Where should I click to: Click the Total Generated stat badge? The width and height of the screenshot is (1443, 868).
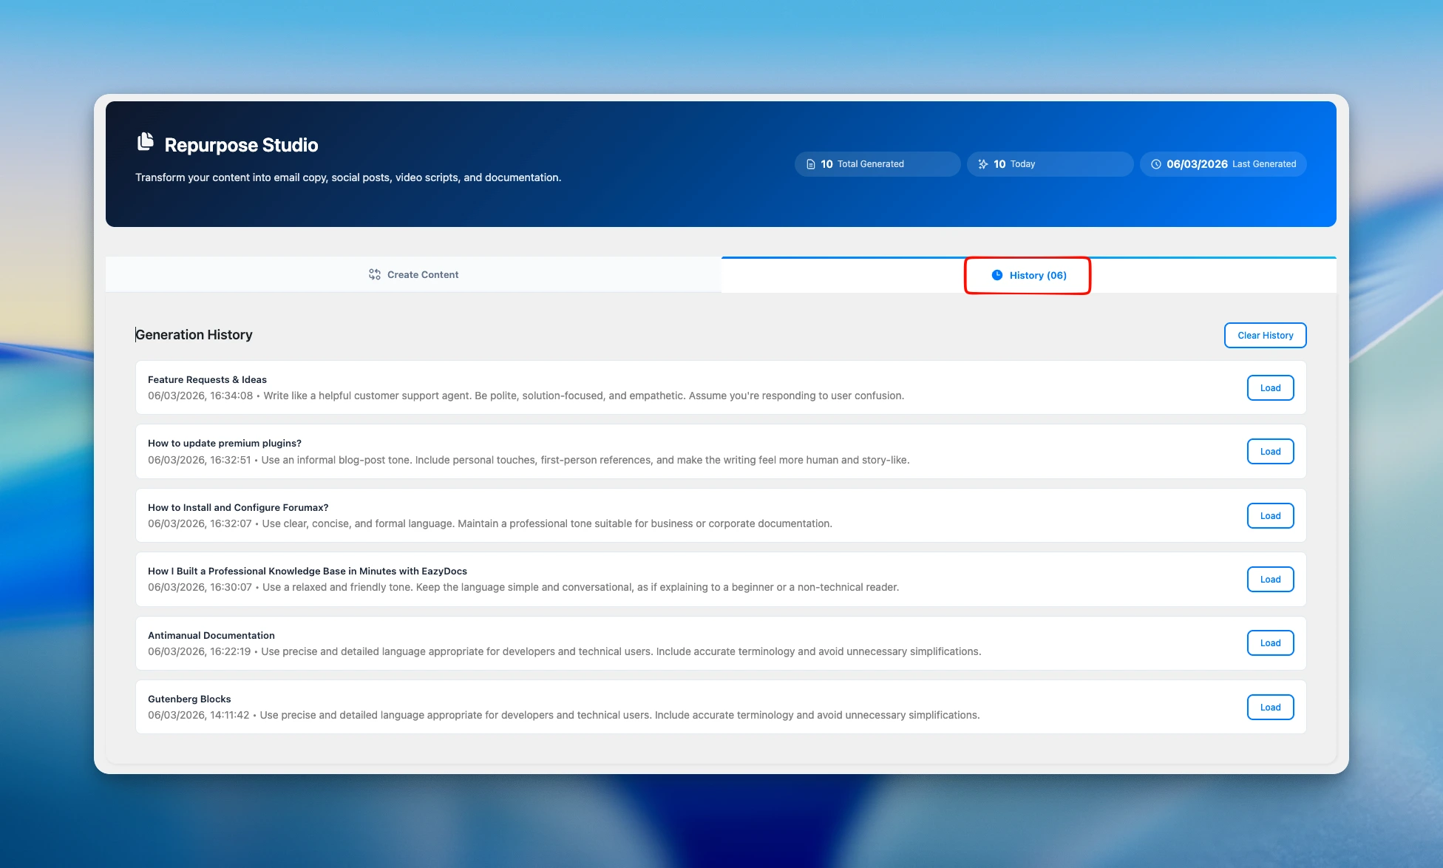[x=877, y=164]
